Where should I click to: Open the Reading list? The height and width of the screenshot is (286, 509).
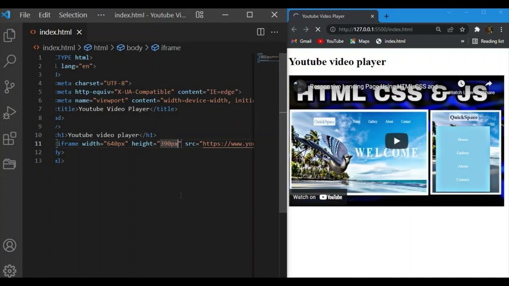(488, 41)
